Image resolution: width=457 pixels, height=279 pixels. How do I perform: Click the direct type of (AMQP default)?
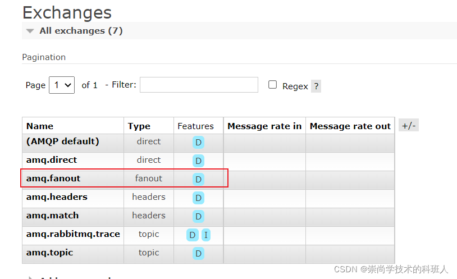tap(149, 141)
